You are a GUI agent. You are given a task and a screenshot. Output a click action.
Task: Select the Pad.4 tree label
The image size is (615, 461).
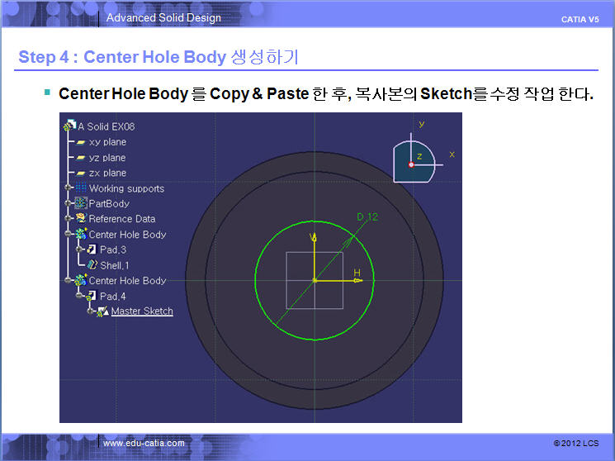(x=112, y=296)
